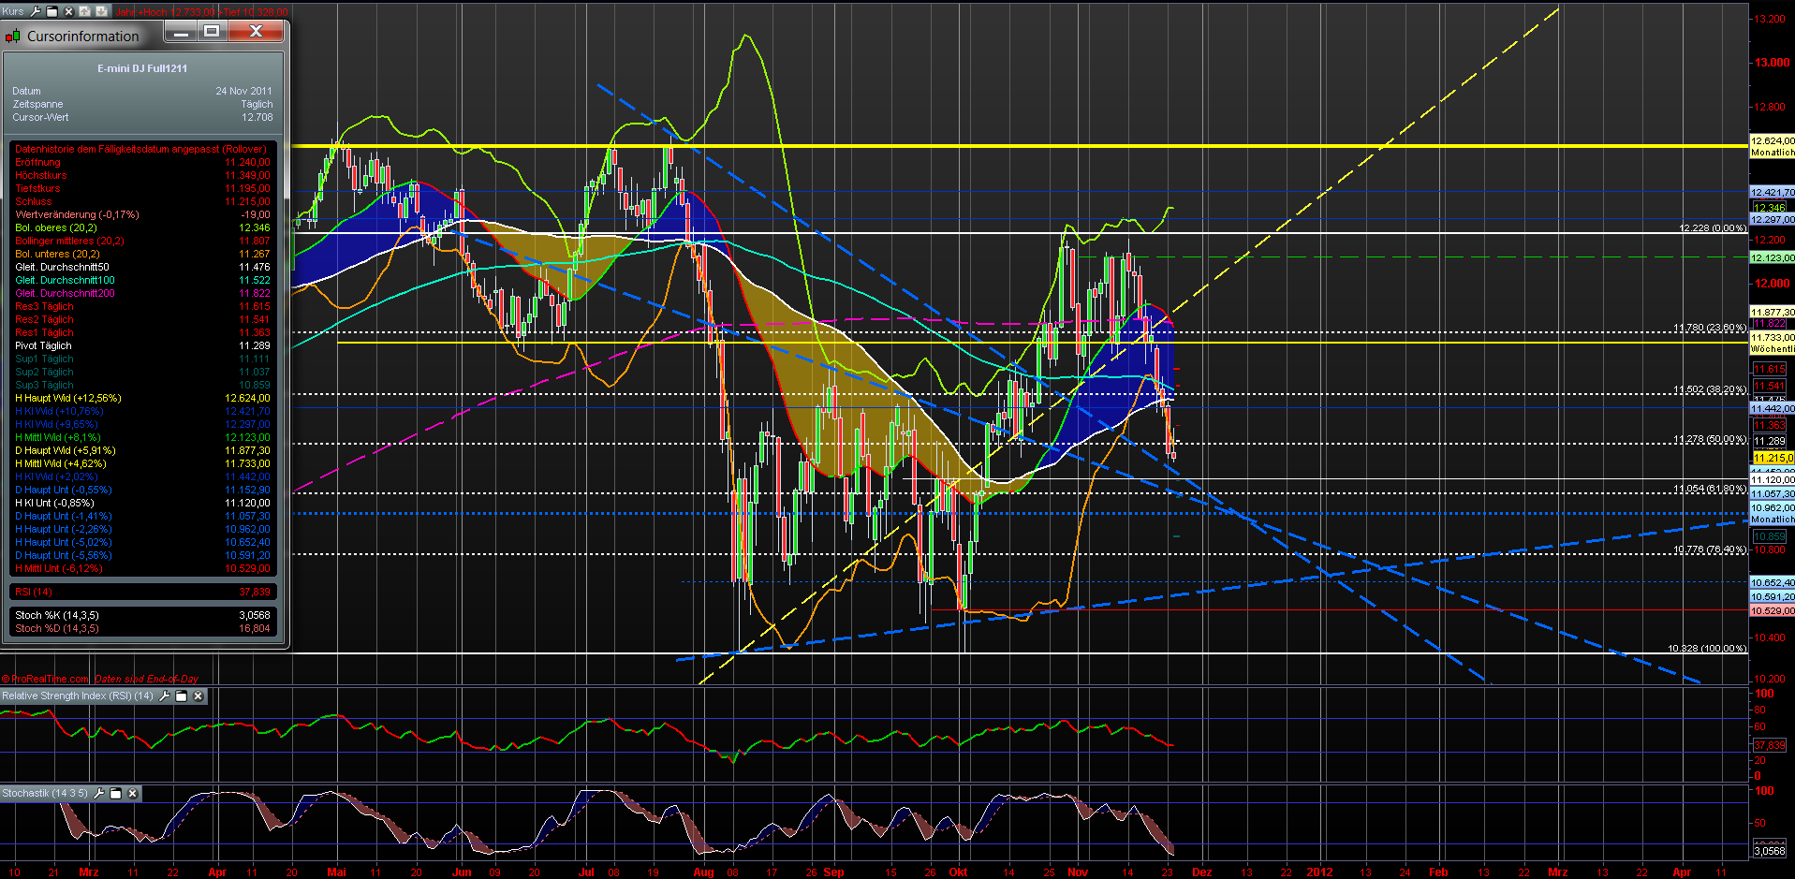
Task: Click the down-arrow icon on the Kurs toolbar
Action: click(x=100, y=11)
